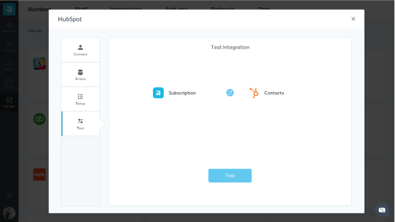
Task: Click the sync arrows icon
Action: [230, 93]
